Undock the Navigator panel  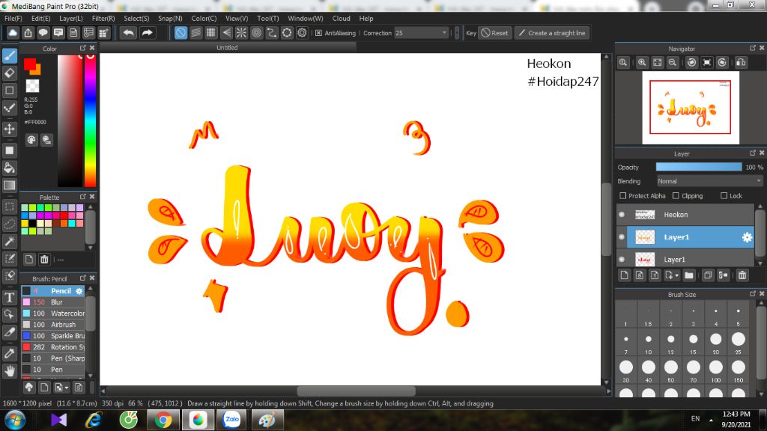coord(752,48)
